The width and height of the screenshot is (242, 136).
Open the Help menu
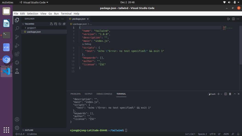(x=76, y=13)
